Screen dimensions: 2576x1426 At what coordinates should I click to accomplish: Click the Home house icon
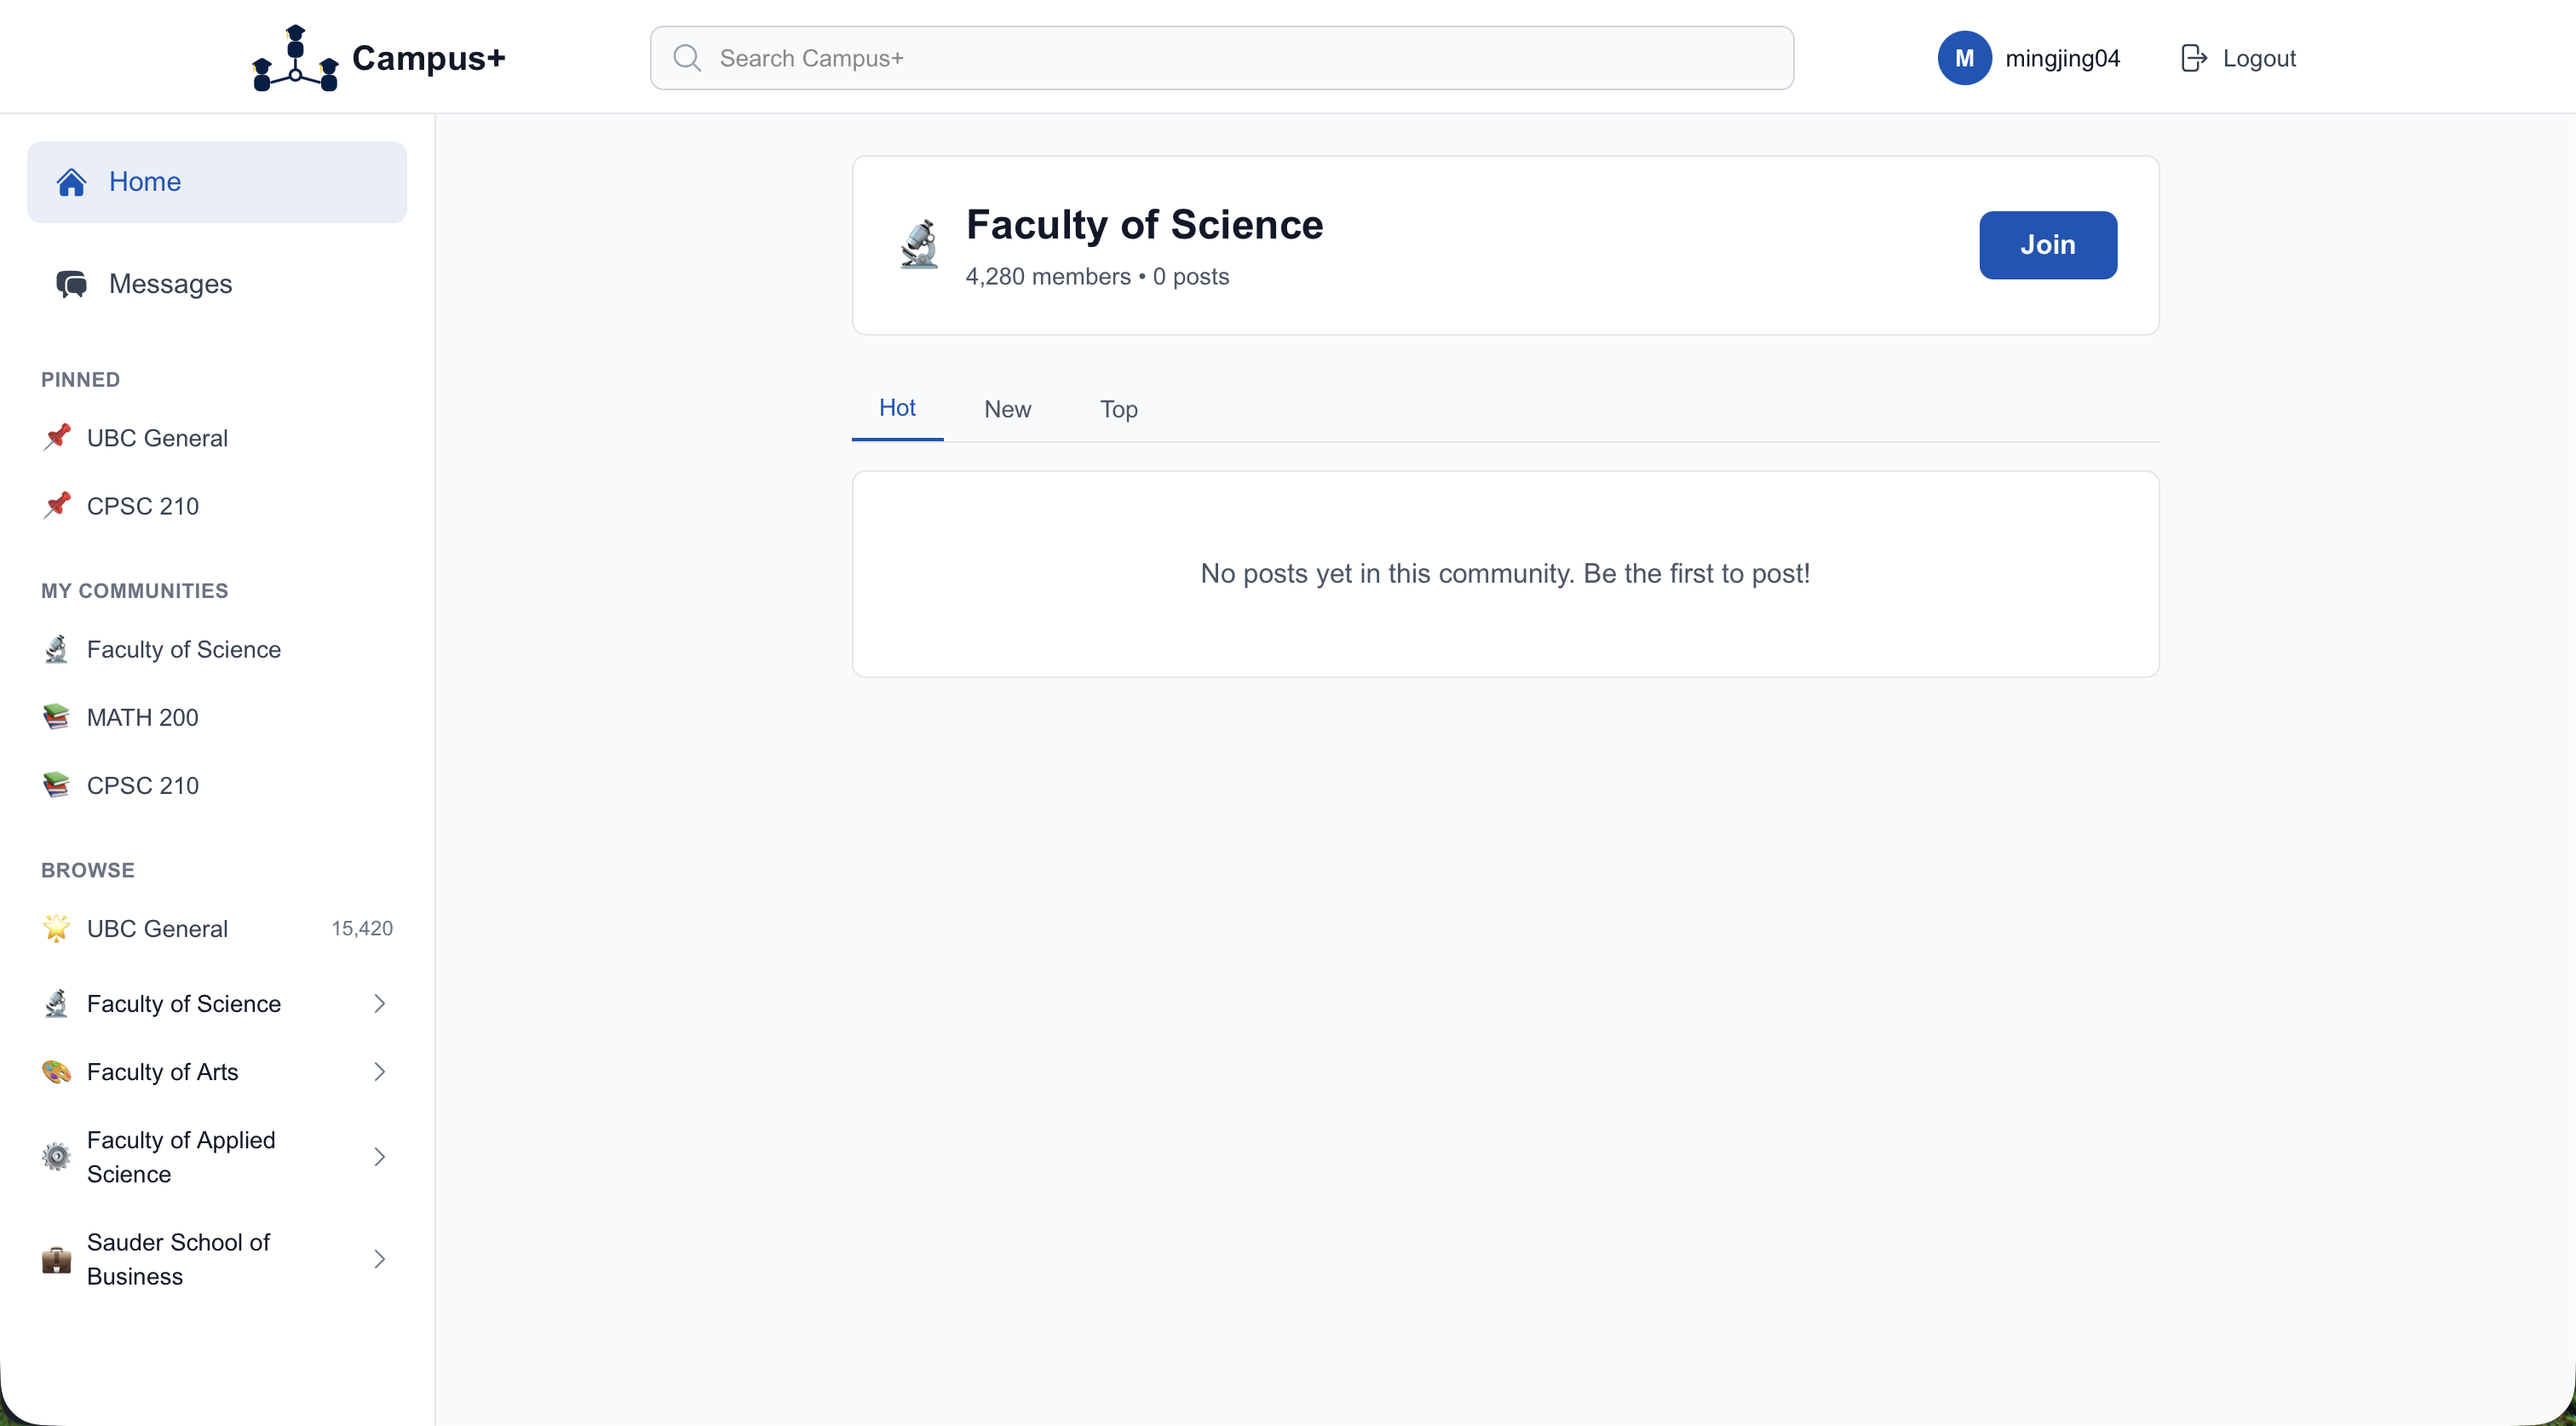tap(71, 182)
